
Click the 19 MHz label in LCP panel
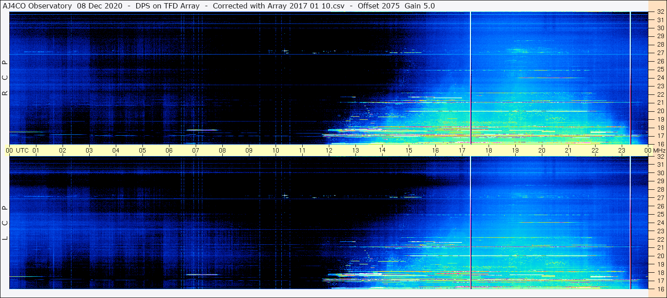(x=660, y=264)
